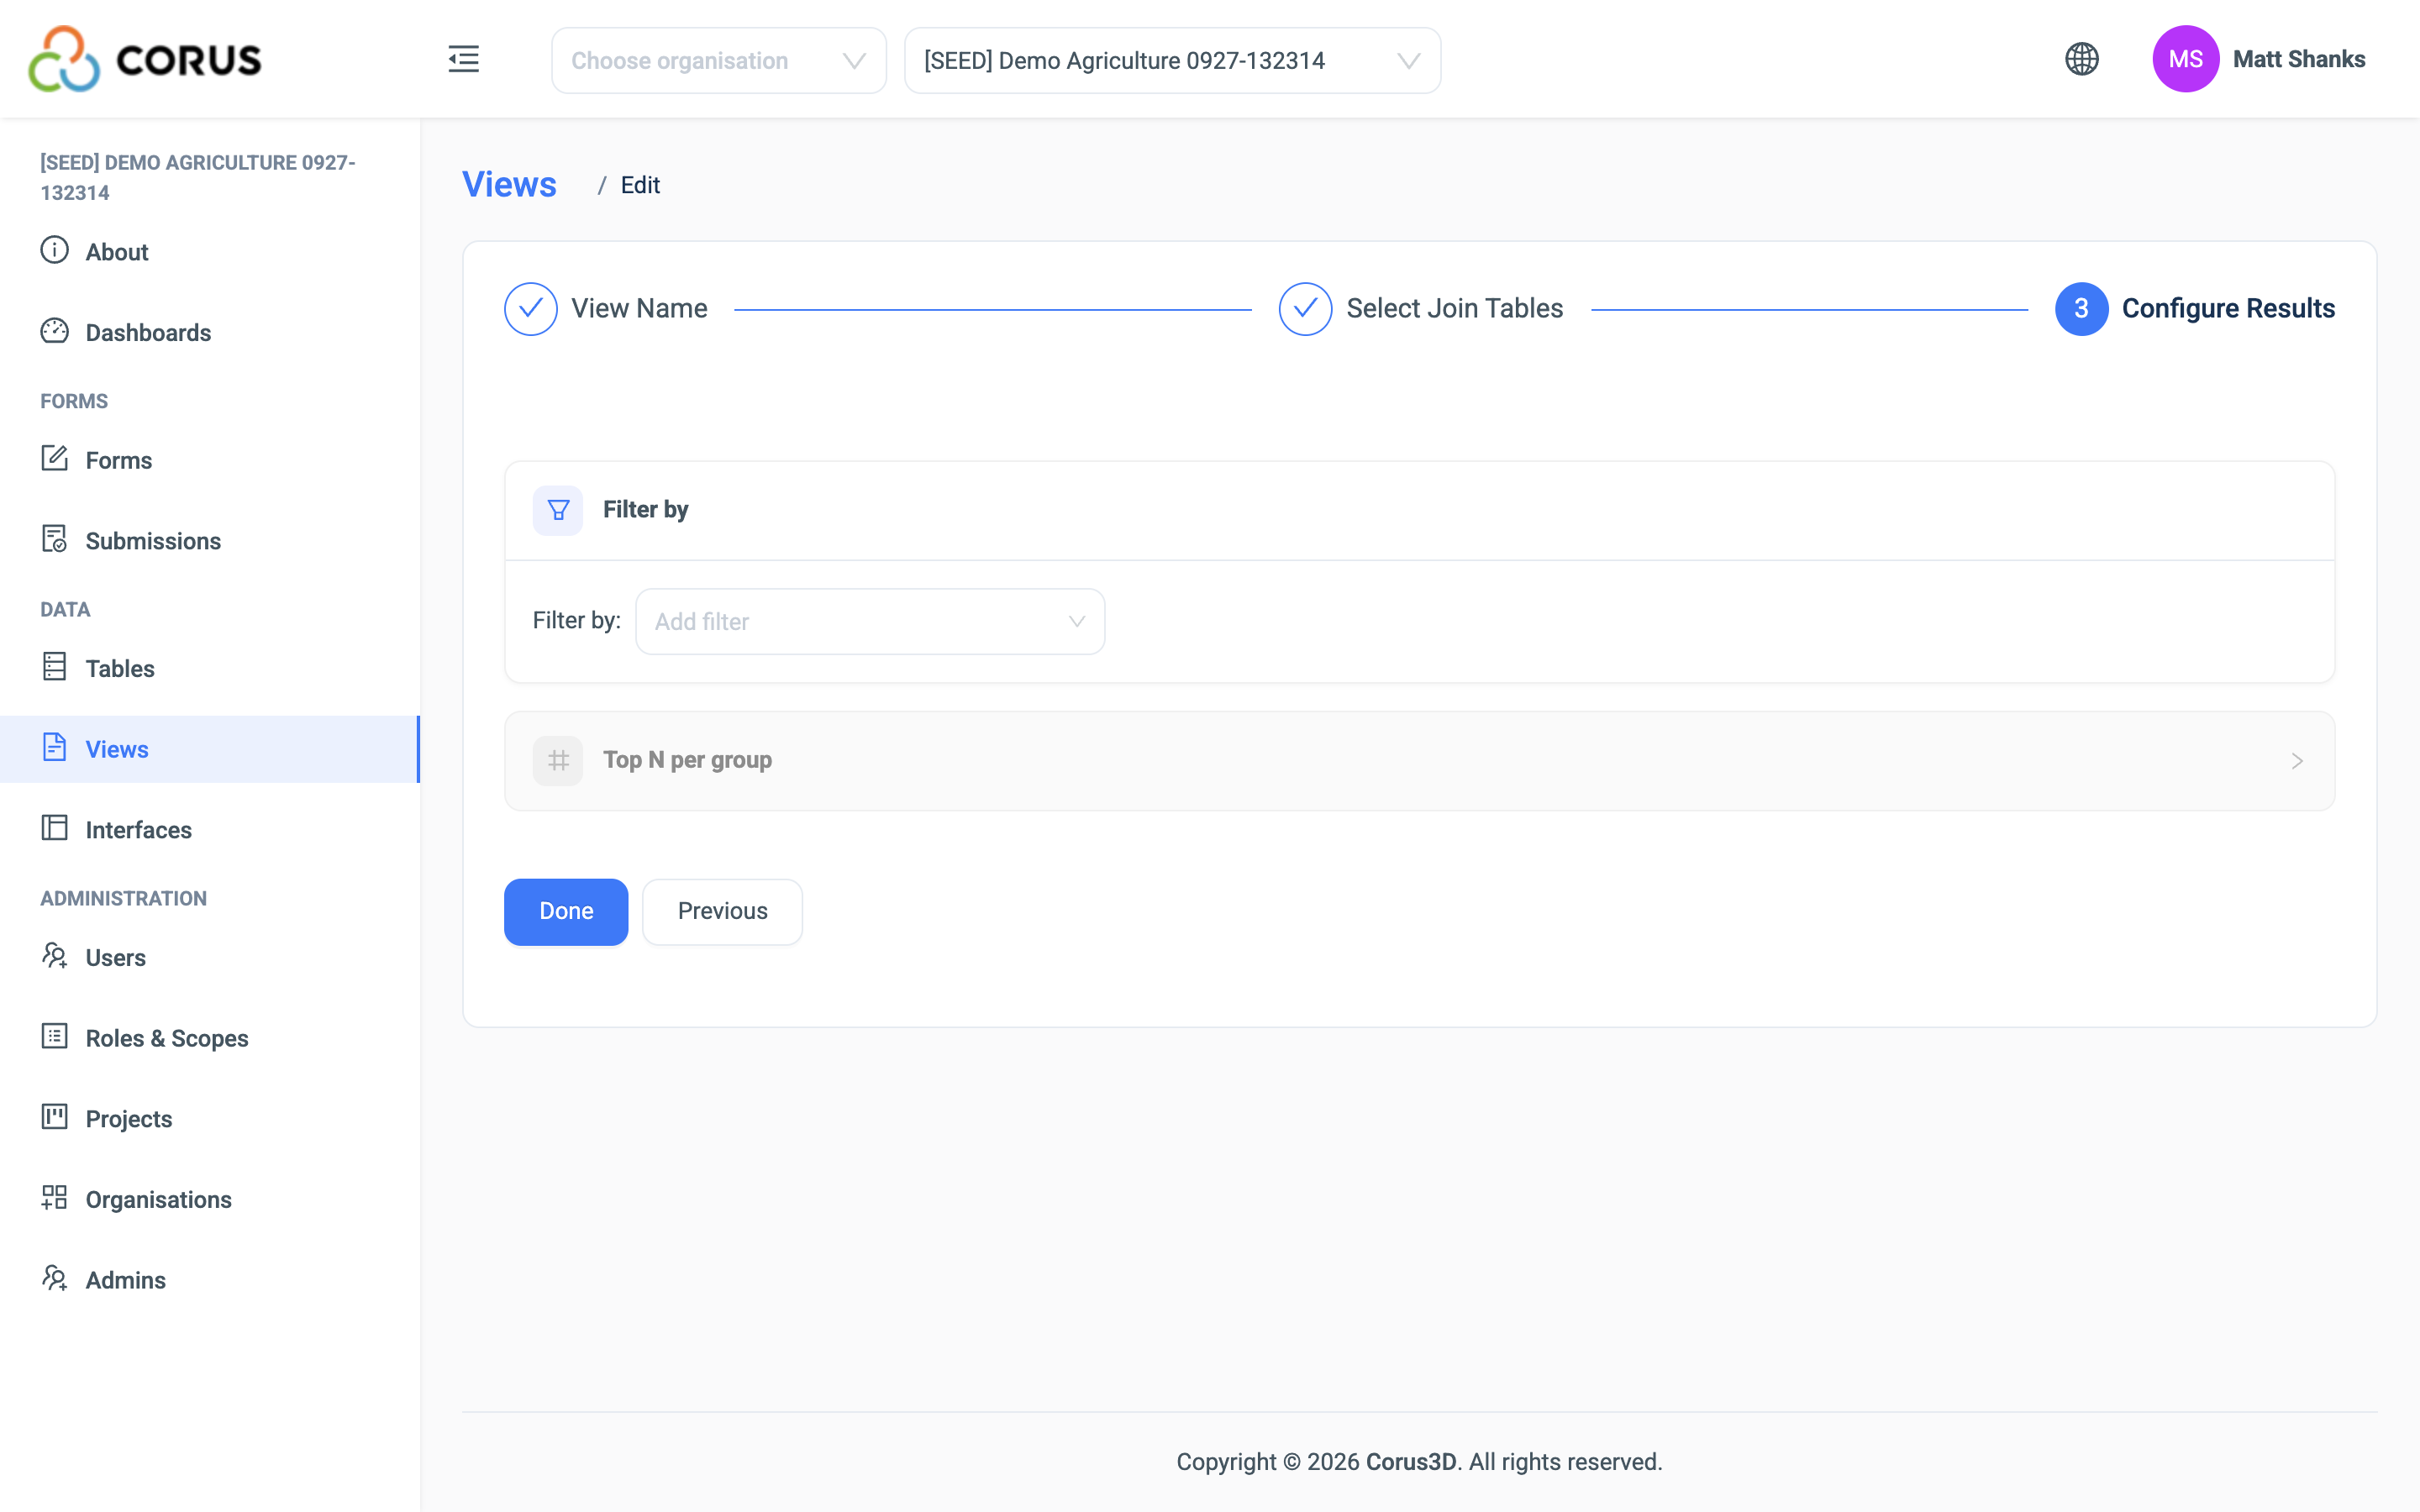Select the Configure Results step
The height and width of the screenshot is (1512, 2420).
(2195, 309)
